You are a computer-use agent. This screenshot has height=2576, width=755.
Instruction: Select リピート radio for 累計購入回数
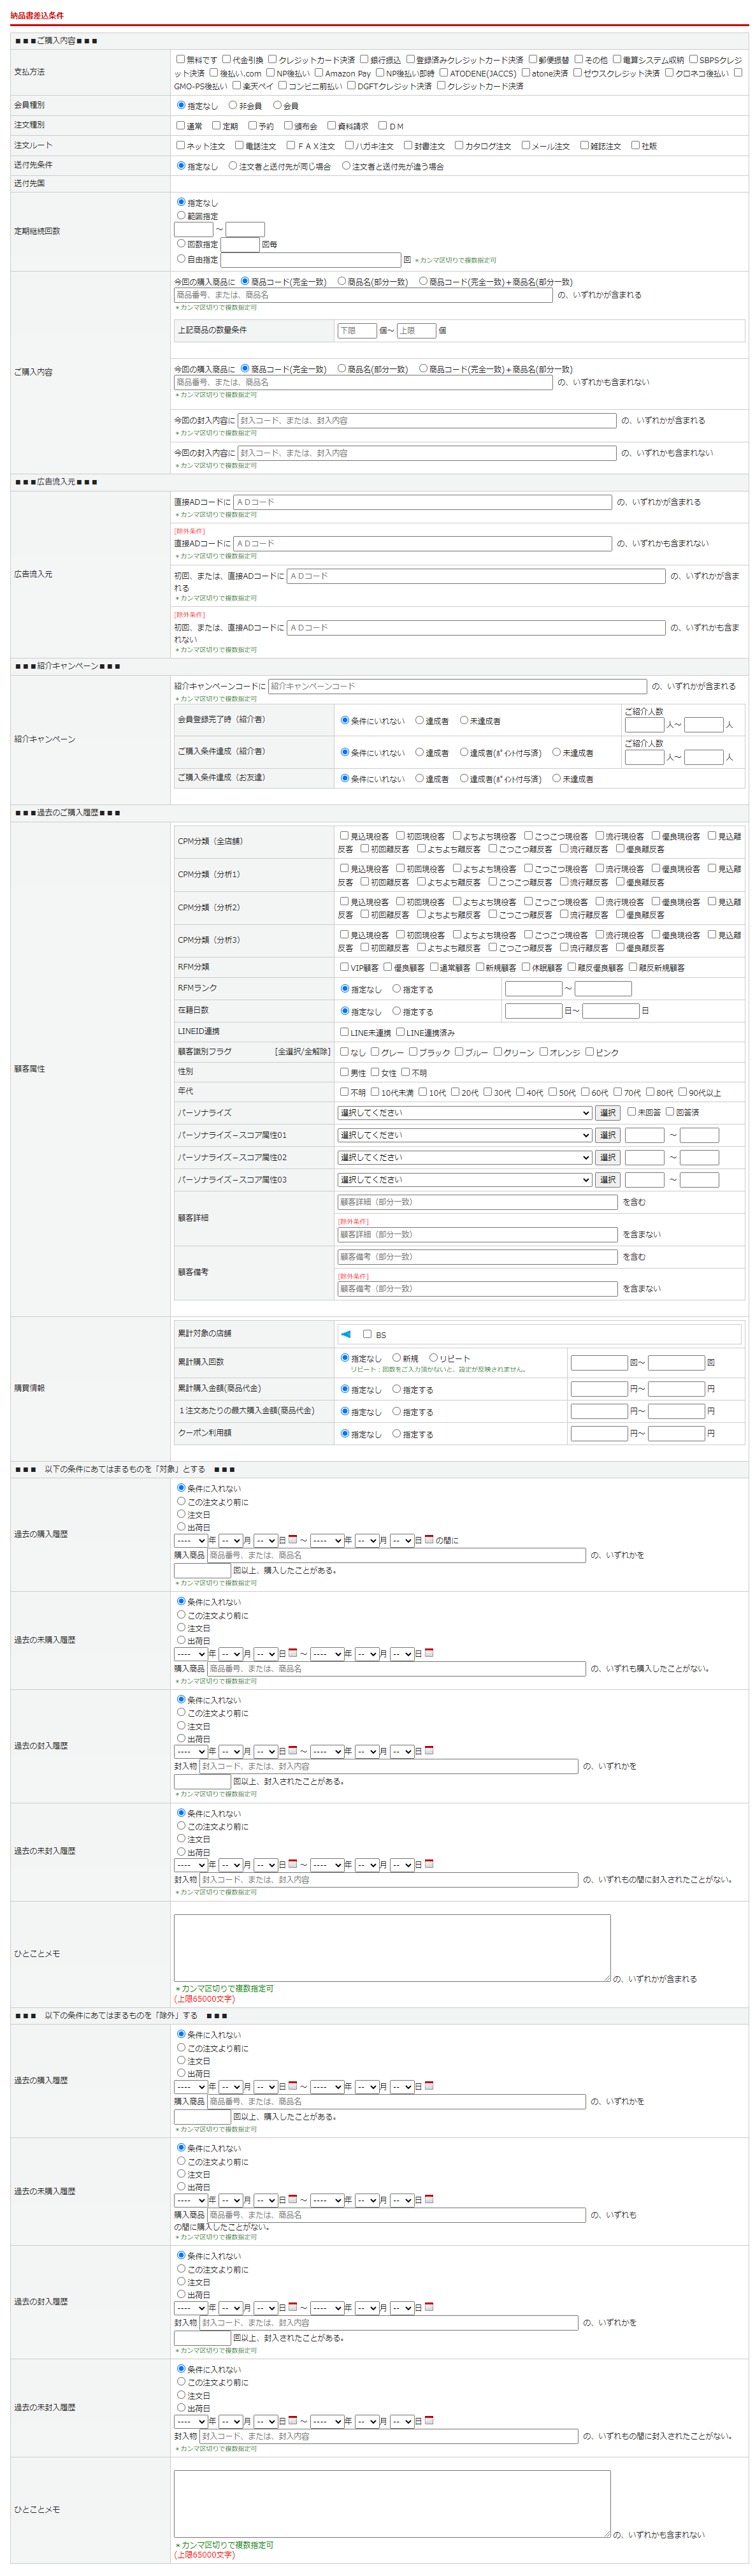coord(433,1358)
